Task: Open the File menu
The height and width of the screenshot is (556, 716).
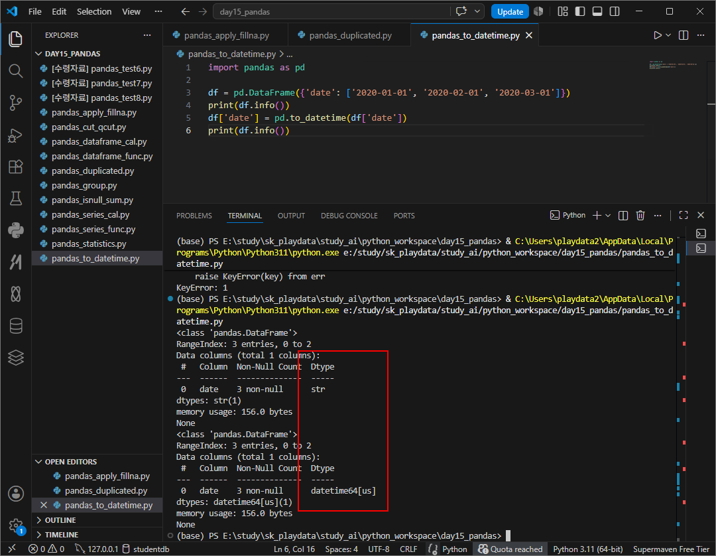Action: (x=34, y=11)
